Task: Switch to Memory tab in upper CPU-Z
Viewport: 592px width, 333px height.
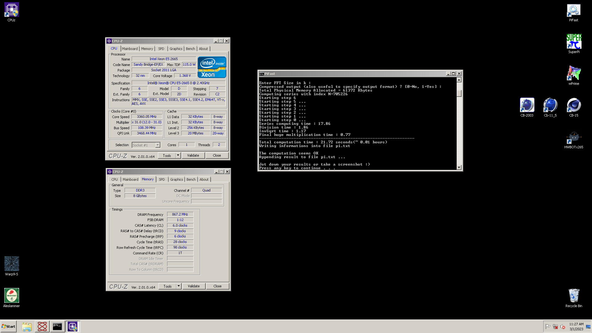Action: (x=147, y=49)
